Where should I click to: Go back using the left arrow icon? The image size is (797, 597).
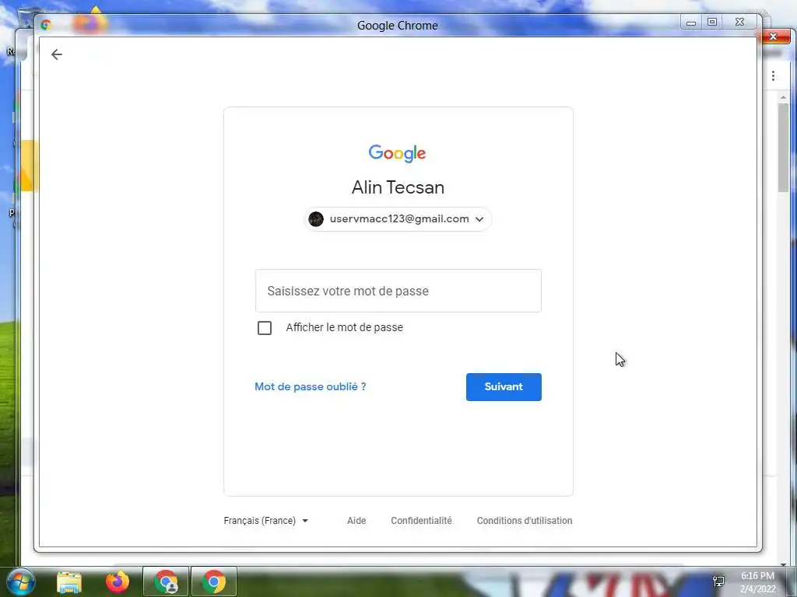click(56, 54)
